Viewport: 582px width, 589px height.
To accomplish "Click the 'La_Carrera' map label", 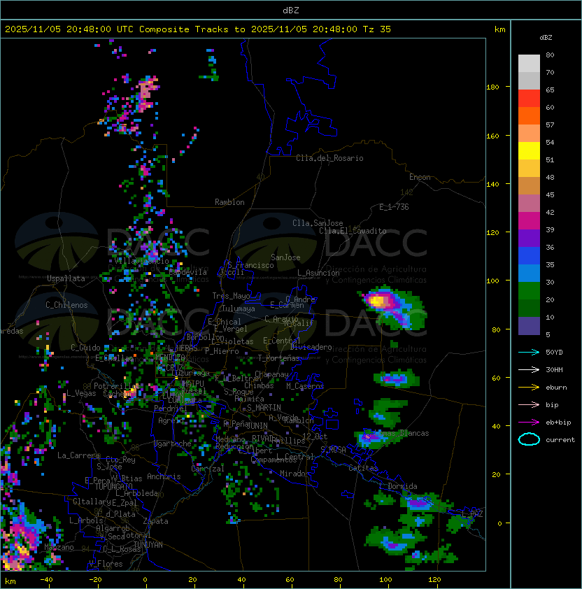I will pyautogui.click(x=78, y=455).
